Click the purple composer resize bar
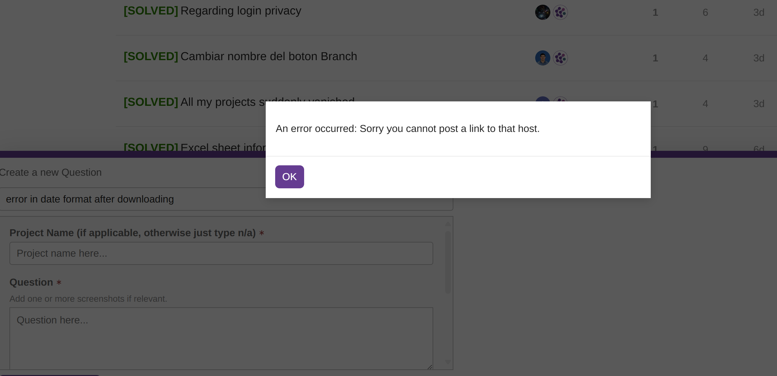Image resolution: width=777 pixels, height=376 pixels. pyautogui.click(x=126, y=154)
